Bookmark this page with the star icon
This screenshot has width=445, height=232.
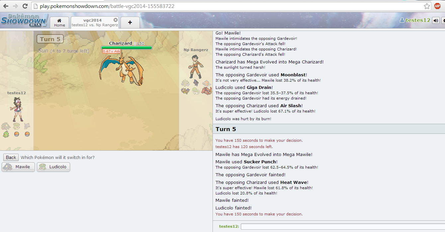[x=427, y=6]
